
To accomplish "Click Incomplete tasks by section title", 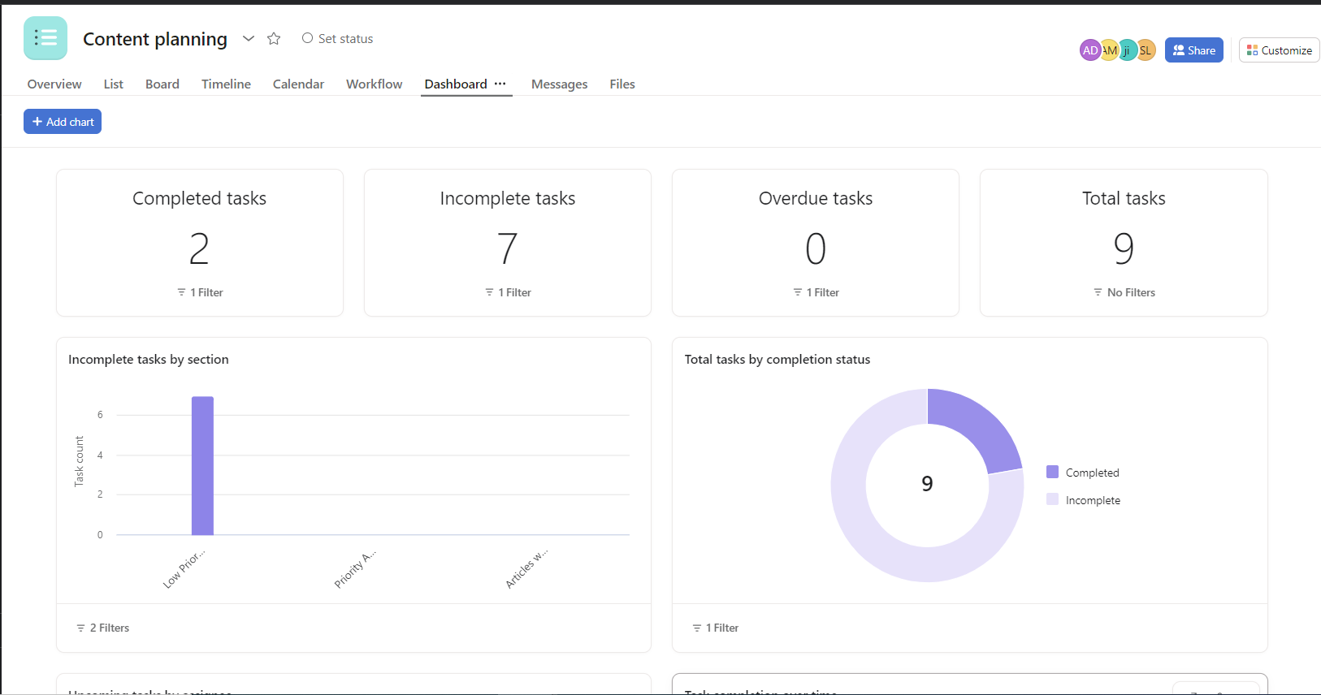I will pyautogui.click(x=149, y=359).
